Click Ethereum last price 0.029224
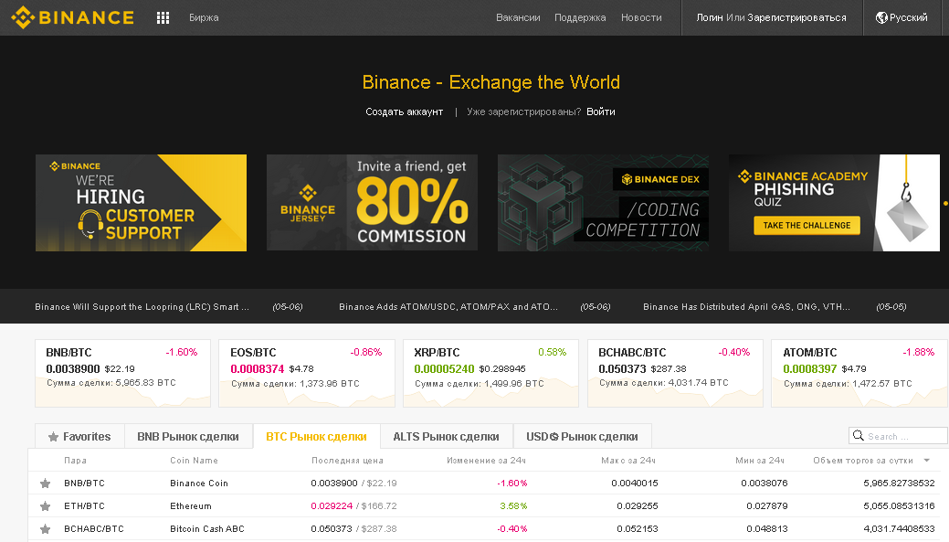 coord(332,506)
